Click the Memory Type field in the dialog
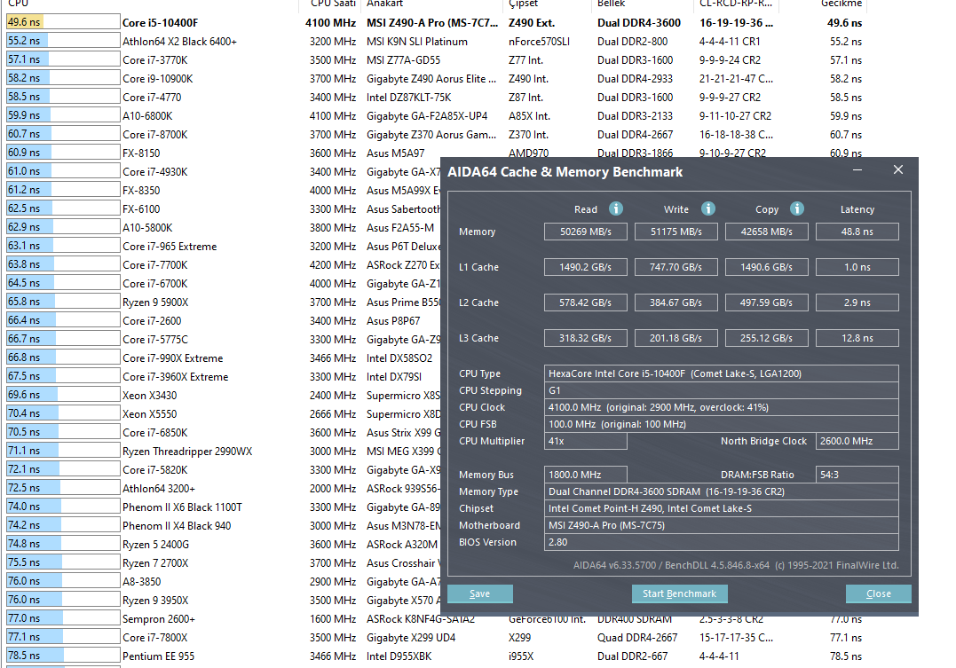Viewport: 956px width, 668px height. pyautogui.click(x=722, y=491)
